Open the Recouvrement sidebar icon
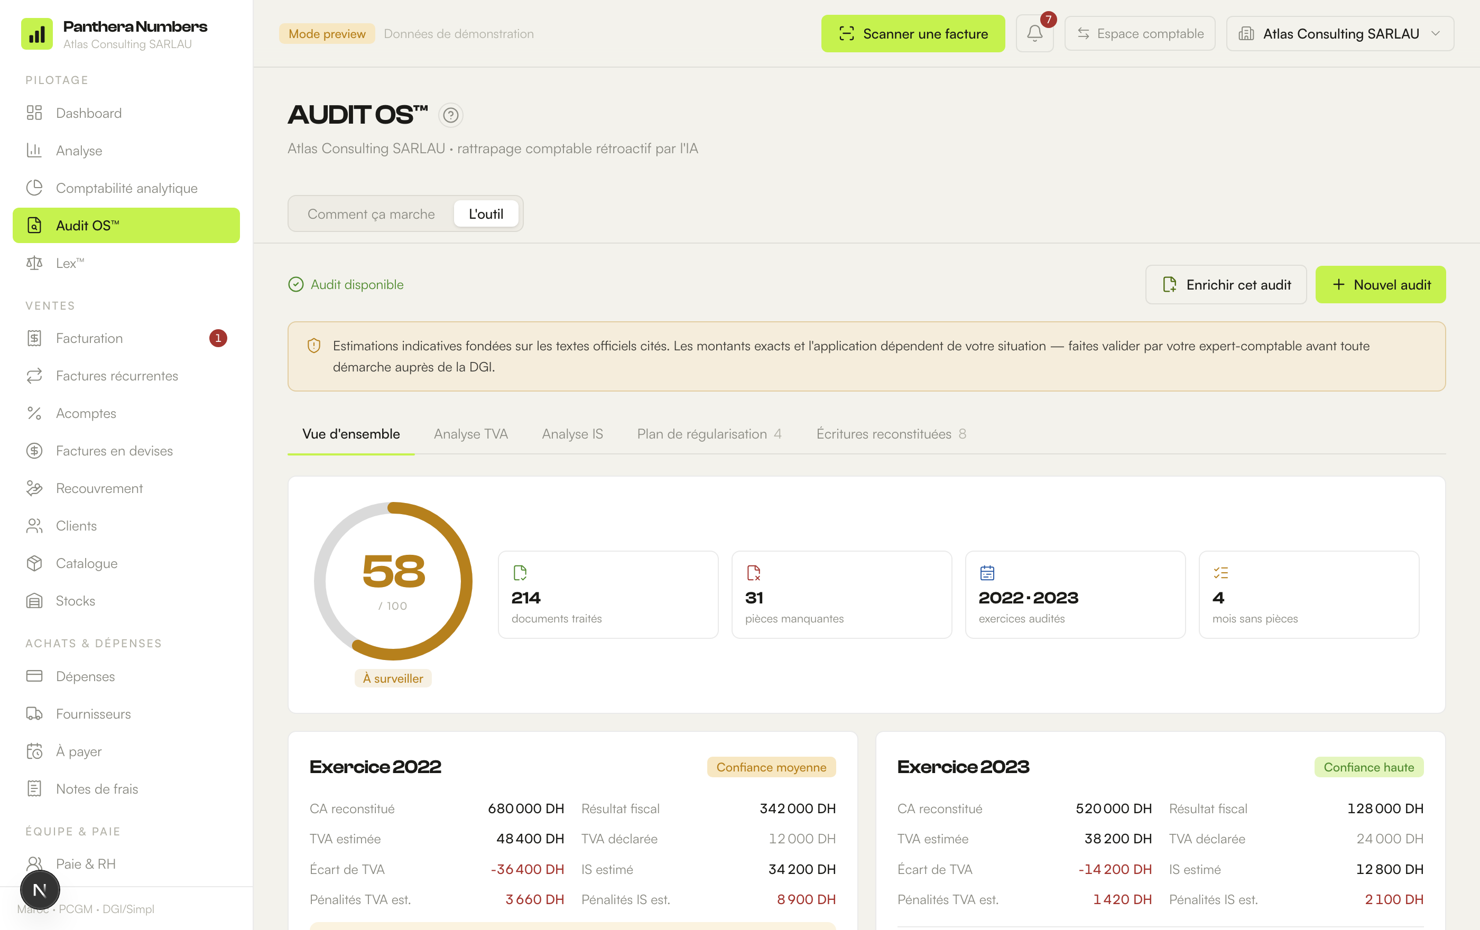This screenshot has height=930, width=1480. click(34, 488)
